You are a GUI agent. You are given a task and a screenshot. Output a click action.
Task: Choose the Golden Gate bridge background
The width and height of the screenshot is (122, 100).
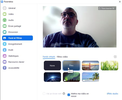click(90, 65)
